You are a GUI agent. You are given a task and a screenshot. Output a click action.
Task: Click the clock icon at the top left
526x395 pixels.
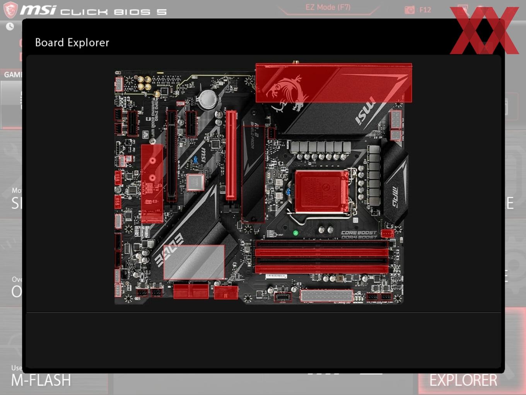coord(10,26)
